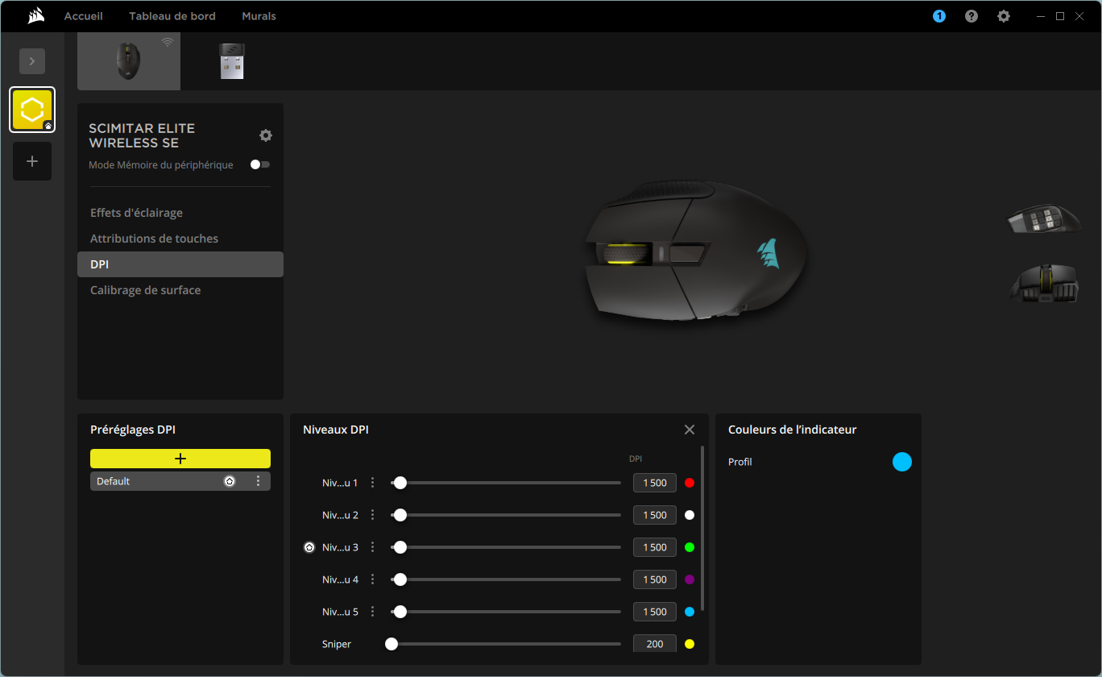Change the green Niveau 3 indicator color

690,547
